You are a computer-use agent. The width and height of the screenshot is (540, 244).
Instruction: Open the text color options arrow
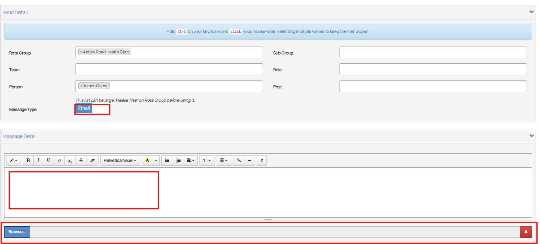(156, 160)
